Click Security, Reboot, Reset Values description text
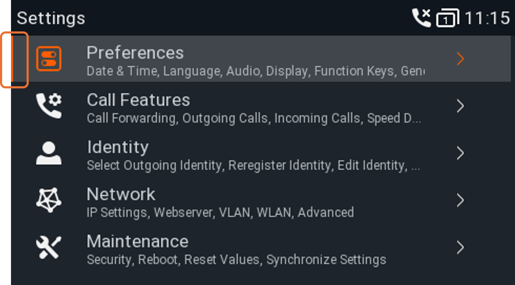The image size is (515, 285). (236, 260)
